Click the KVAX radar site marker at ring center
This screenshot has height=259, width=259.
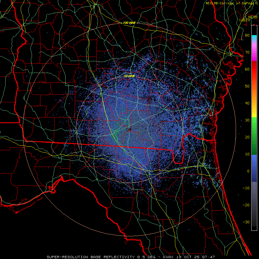pos(130,129)
